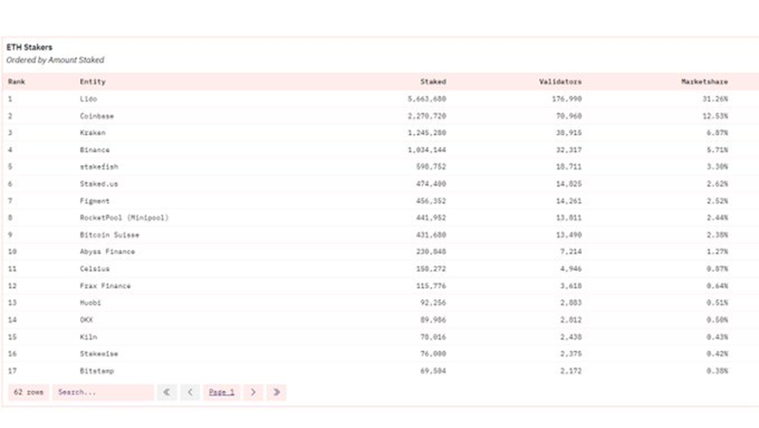Click Kraken's validator count 38,915
The height and width of the screenshot is (428, 759).
click(x=569, y=132)
